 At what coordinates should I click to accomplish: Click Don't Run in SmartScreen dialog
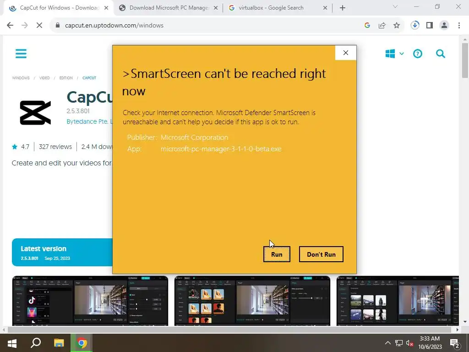tap(321, 254)
